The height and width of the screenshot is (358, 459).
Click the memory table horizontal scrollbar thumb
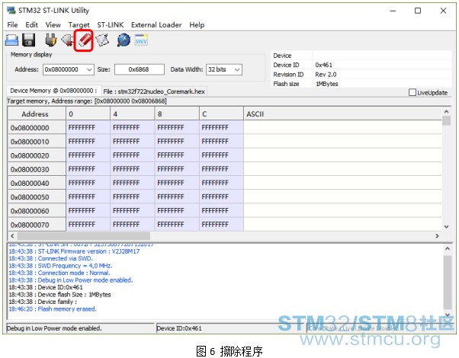[x=84, y=235]
